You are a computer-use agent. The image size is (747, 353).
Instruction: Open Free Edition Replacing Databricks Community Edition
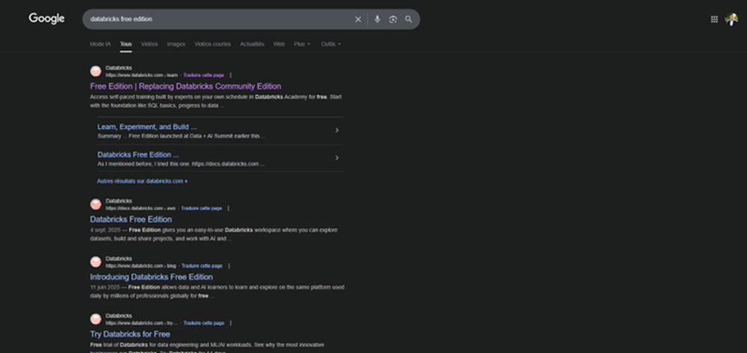[185, 86]
